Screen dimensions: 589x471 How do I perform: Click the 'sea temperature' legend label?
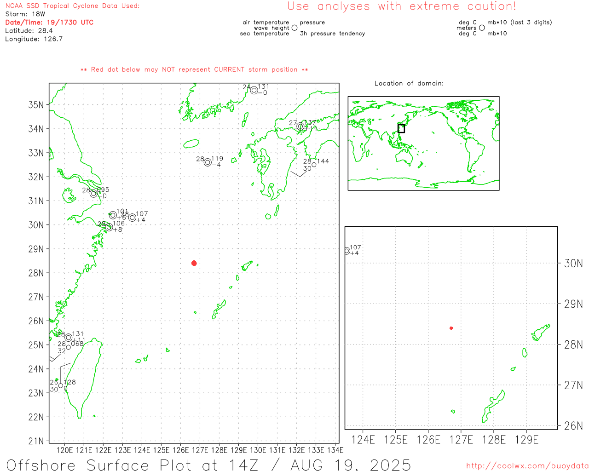point(265,34)
